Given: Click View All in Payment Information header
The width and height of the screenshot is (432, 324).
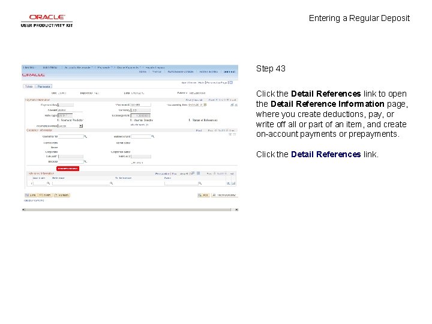Looking at the screenshot, I should click(198, 100).
